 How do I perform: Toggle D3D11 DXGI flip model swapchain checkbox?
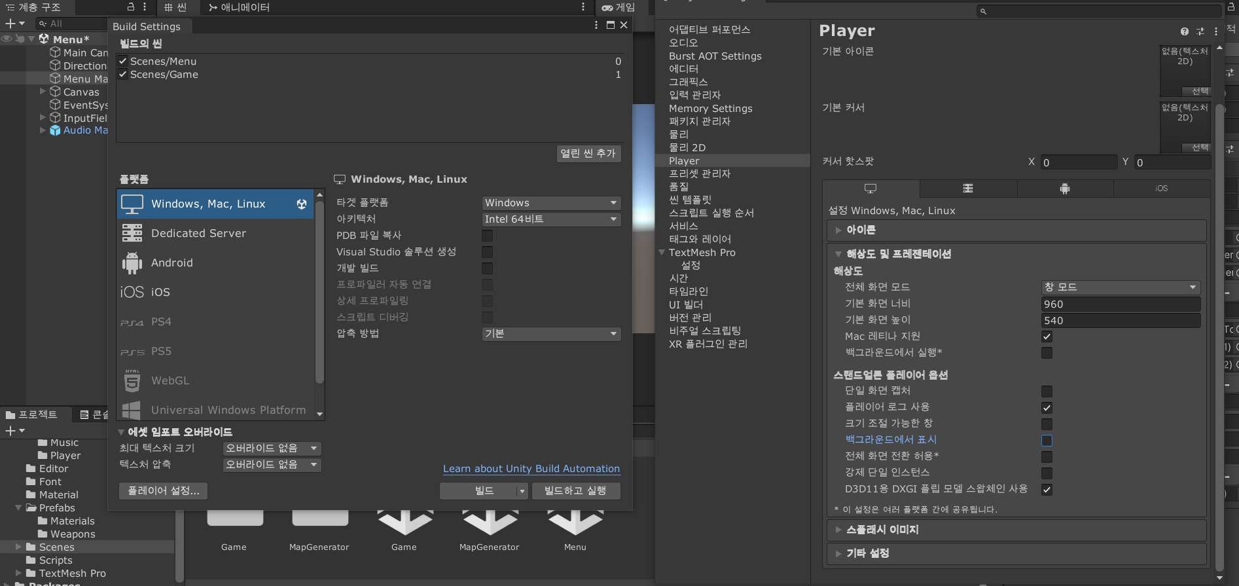click(1047, 490)
